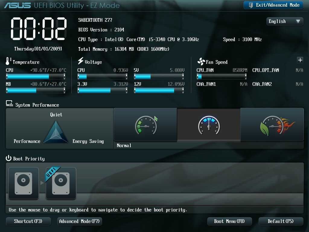Viewport: 309px width, 232px height.
Task: Click the 0.936V CPU voltage value
Action: pyautogui.click(x=121, y=70)
